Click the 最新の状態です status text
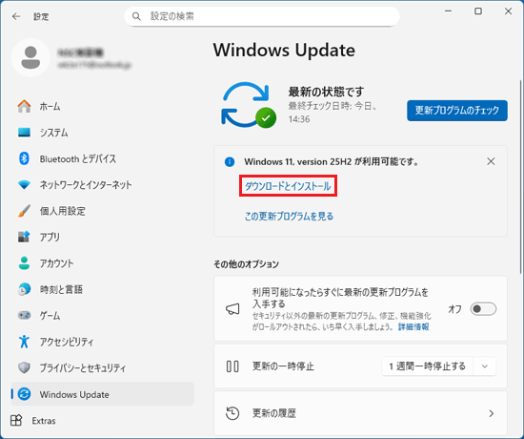Image resolution: width=524 pixels, height=439 pixels. (x=326, y=92)
